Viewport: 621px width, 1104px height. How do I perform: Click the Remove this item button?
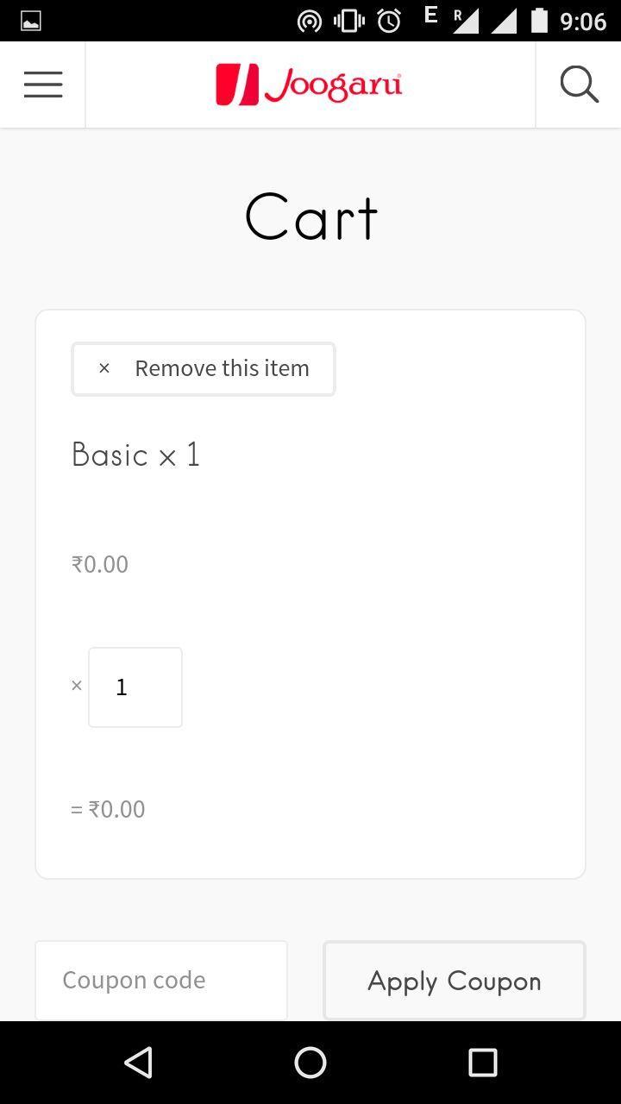pyautogui.click(x=204, y=369)
